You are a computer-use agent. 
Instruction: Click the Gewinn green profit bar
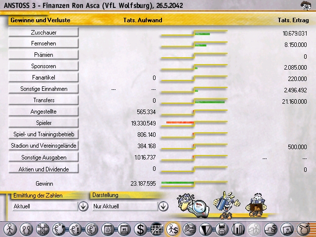(x=178, y=183)
